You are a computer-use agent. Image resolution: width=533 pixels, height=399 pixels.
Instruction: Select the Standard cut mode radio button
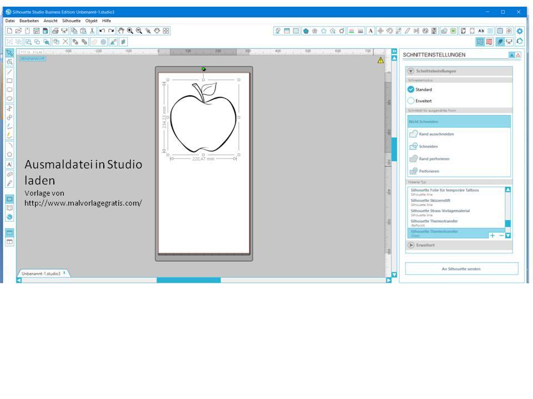(411, 90)
